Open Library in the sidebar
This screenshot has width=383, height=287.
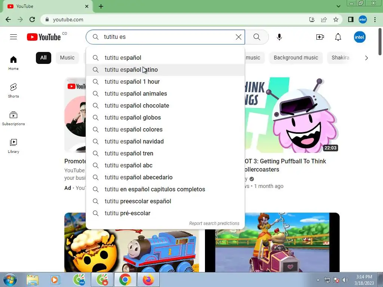[x=13, y=146]
